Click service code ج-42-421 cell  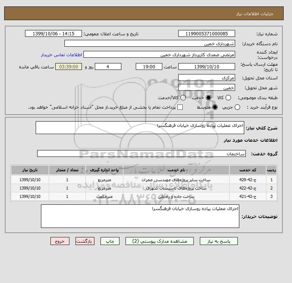click(248, 196)
